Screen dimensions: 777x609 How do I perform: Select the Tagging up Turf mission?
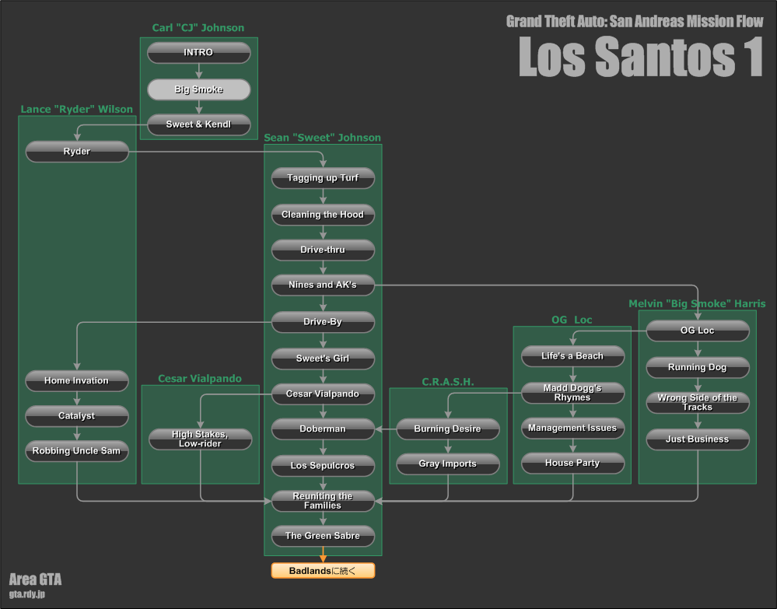pyautogui.click(x=323, y=178)
